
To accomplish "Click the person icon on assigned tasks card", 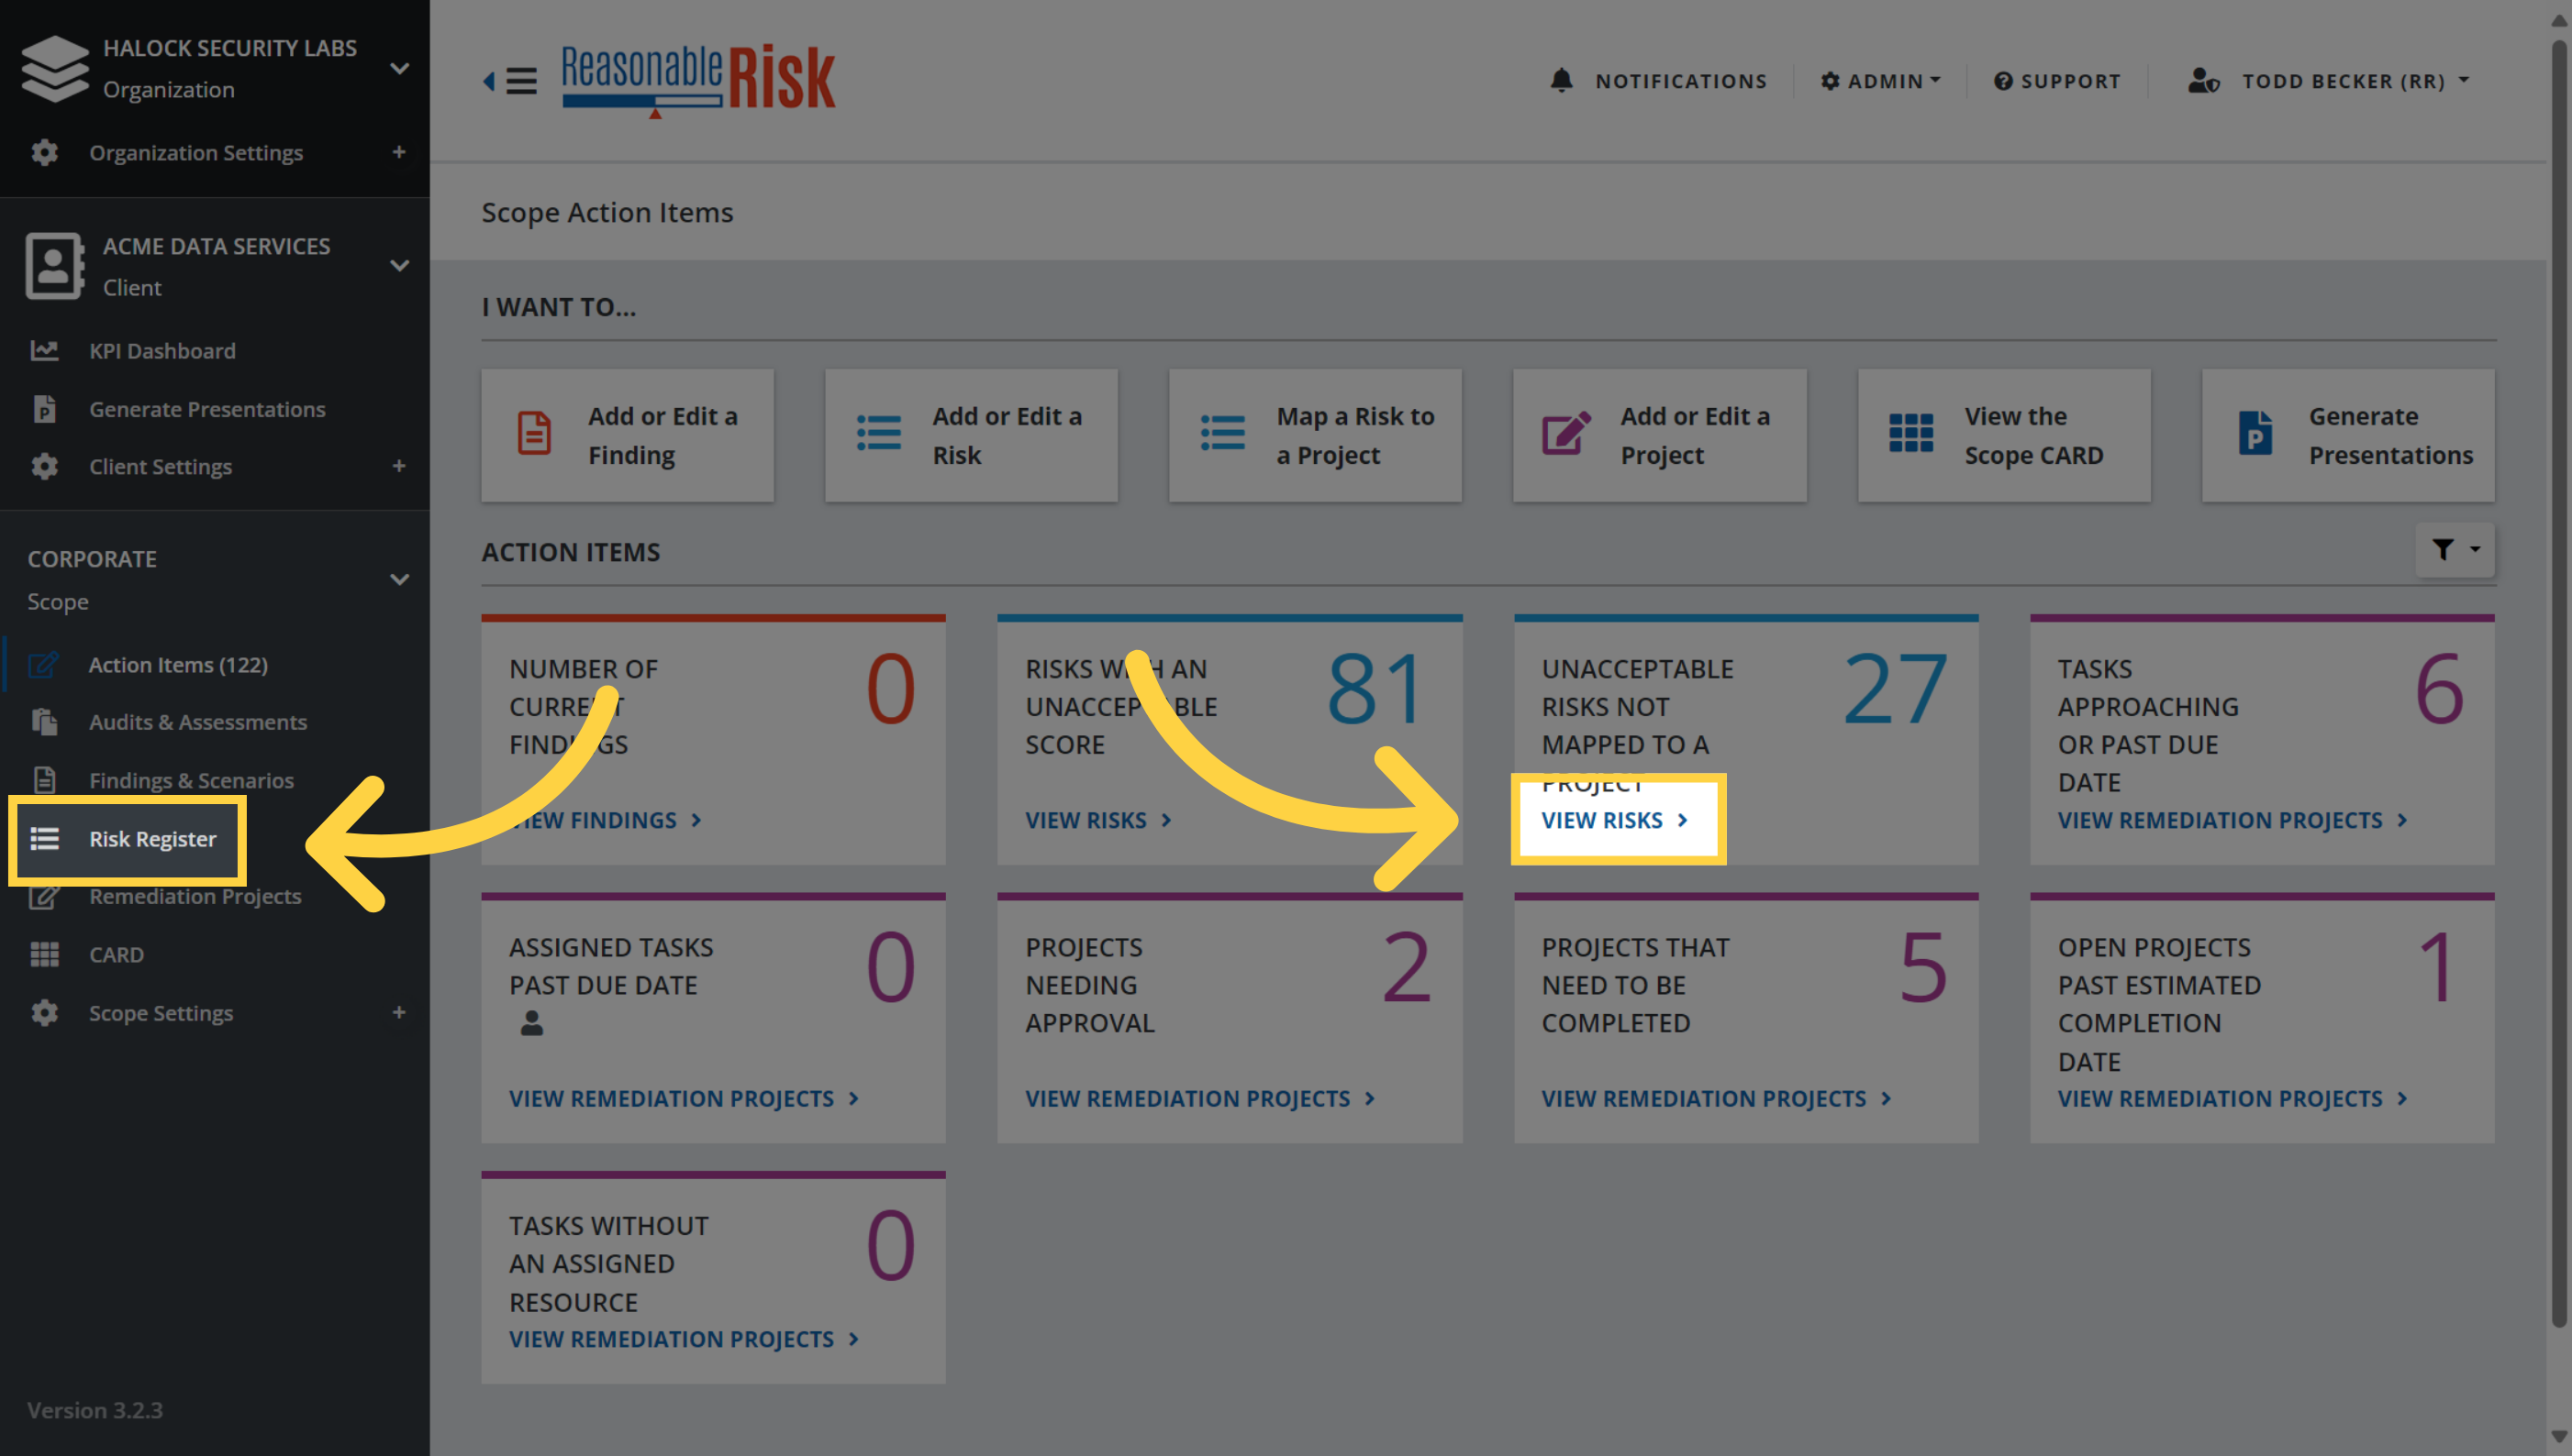I will click(x=531, y=1023).
